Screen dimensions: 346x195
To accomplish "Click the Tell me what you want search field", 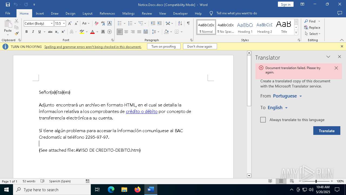I will 237,13.
